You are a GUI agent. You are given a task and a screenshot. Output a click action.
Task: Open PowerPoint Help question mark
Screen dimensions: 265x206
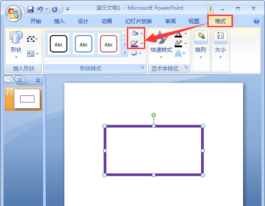257,21
